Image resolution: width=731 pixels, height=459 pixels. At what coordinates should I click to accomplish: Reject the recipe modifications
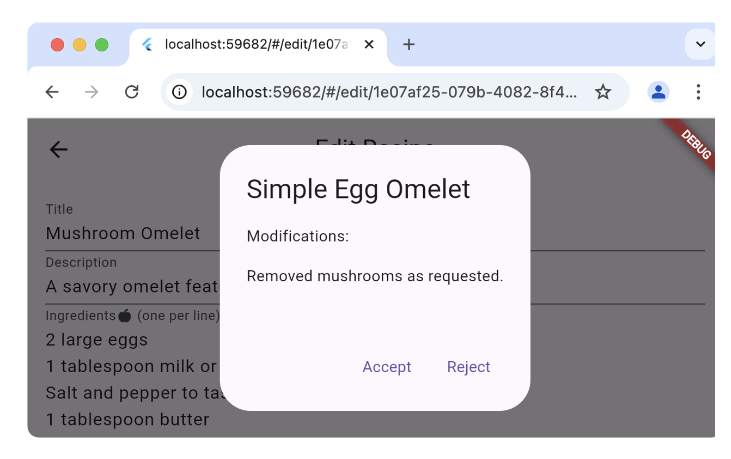[468, 367]
